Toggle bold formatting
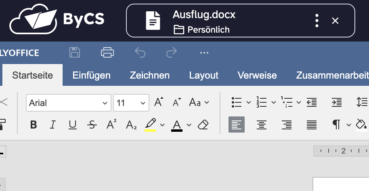This screenshot has width=369, height=191. coord(34,125)
